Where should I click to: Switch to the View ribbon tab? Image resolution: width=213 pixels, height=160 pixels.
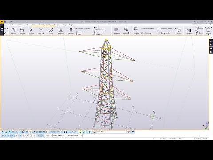[33, 25]
